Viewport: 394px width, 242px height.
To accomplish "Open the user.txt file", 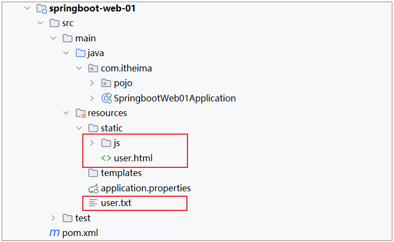I will pos(116,203).
